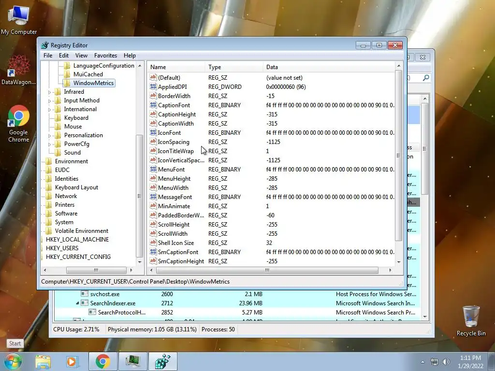Select the MinAnimate value name
This screenshot has height=371, width=495.
[x=174, y=206]
